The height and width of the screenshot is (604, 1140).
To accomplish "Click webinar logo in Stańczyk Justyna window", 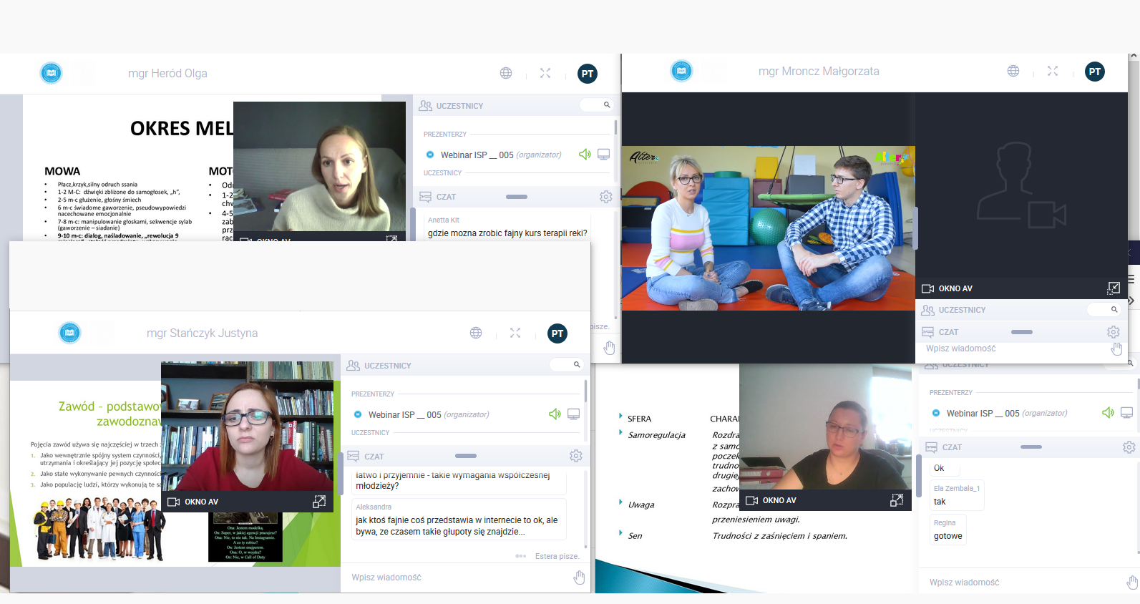I will (69, 333).
